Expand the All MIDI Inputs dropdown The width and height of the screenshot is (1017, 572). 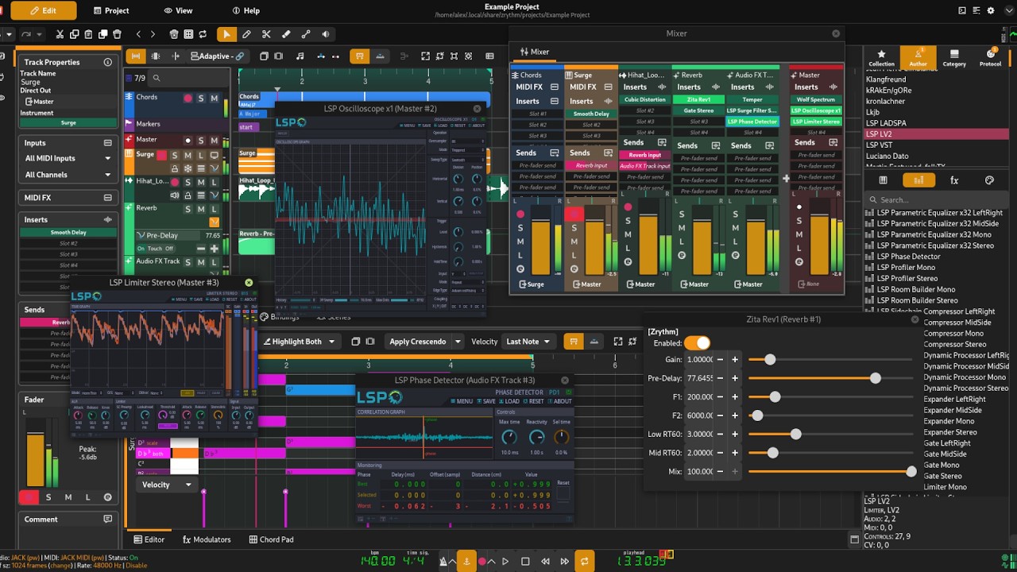pyautogui.click(x=68, y=158)
